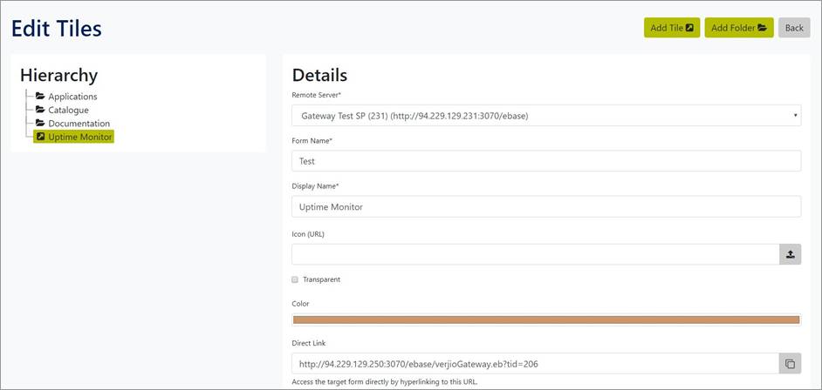Click the copy icon next to Direct Link

(x=790, y=363)
